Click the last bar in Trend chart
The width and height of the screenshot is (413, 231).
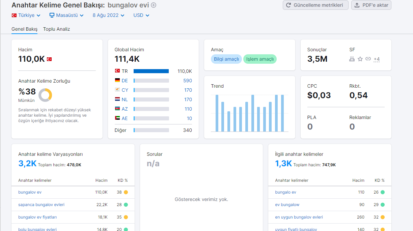pos(282,113)
